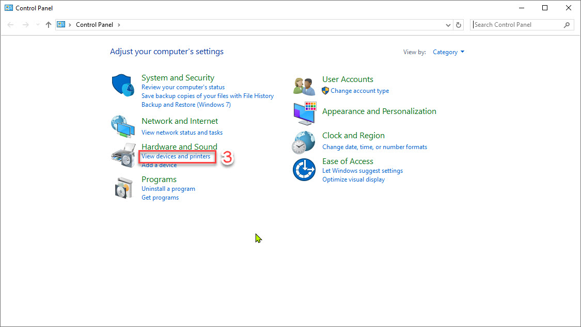This screenshot has height=327, width=581.
Task: Click the Back arrow in navigation bar
Action: coord(10,25)
